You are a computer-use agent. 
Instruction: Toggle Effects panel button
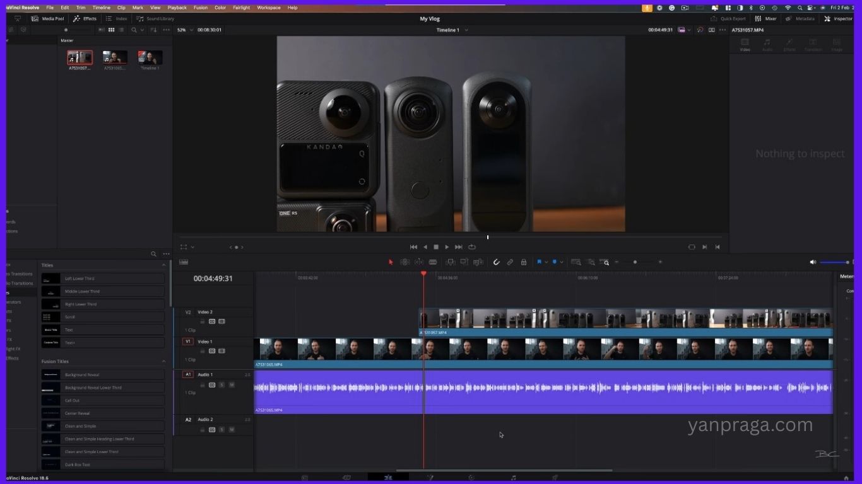pyautogui.click(x=85, y=19)
